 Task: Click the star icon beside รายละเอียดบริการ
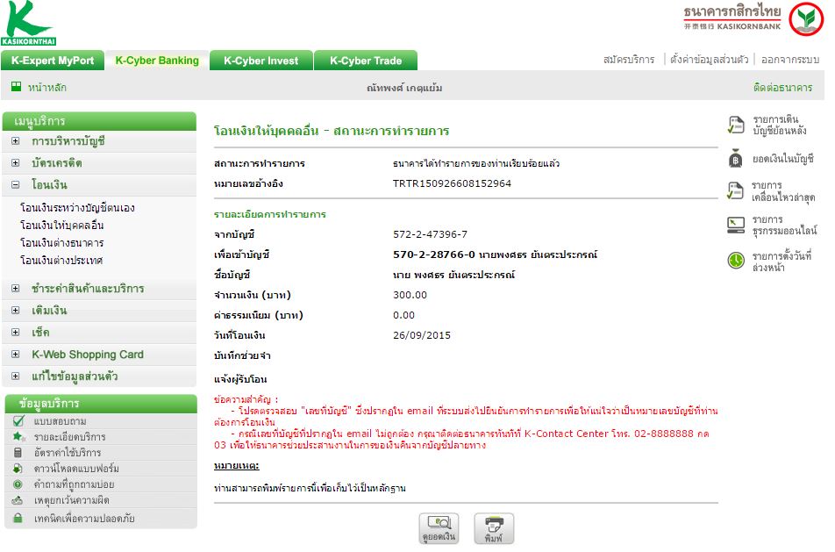click(18, 437)
